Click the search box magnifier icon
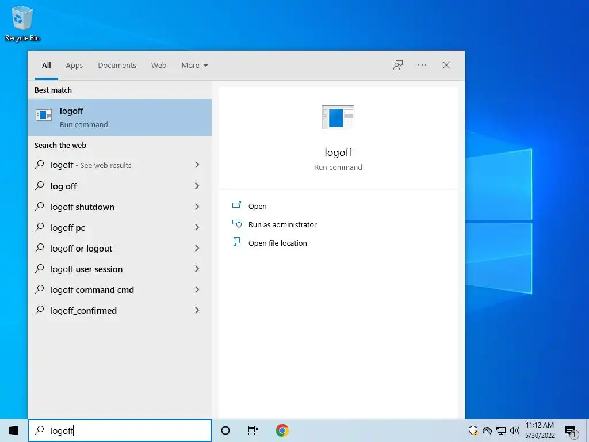This screenshot has width=589, height=442. [40, 430]
